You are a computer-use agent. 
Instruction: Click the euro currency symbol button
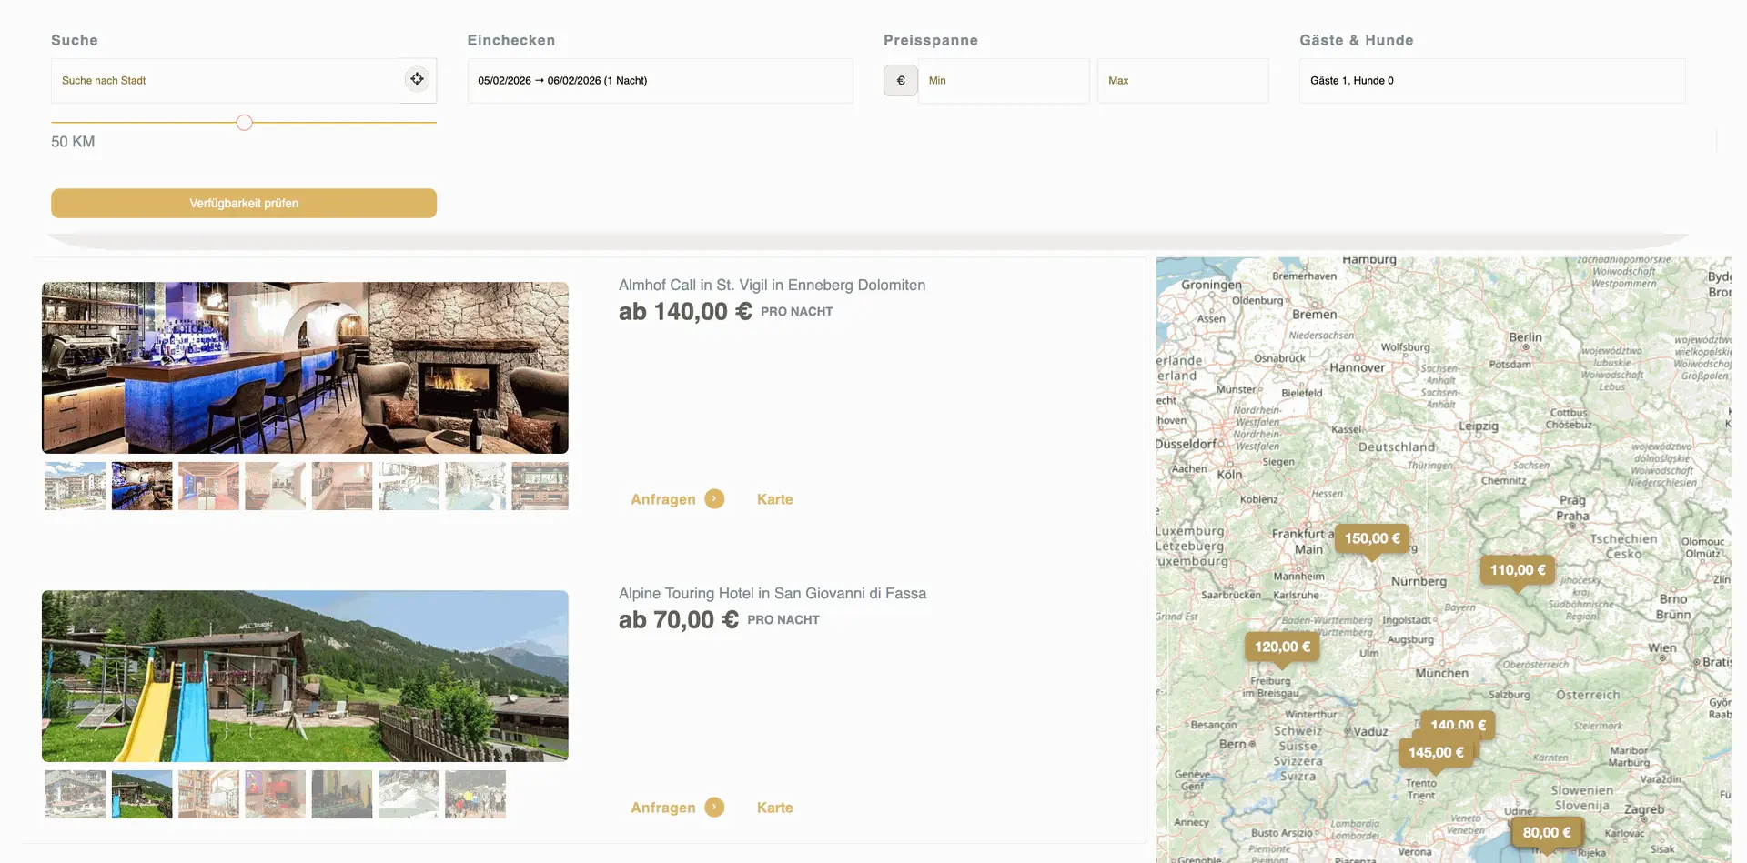pyautogui.click(x=900, y=81)
